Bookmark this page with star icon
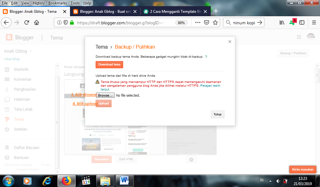 pos(215,22)
